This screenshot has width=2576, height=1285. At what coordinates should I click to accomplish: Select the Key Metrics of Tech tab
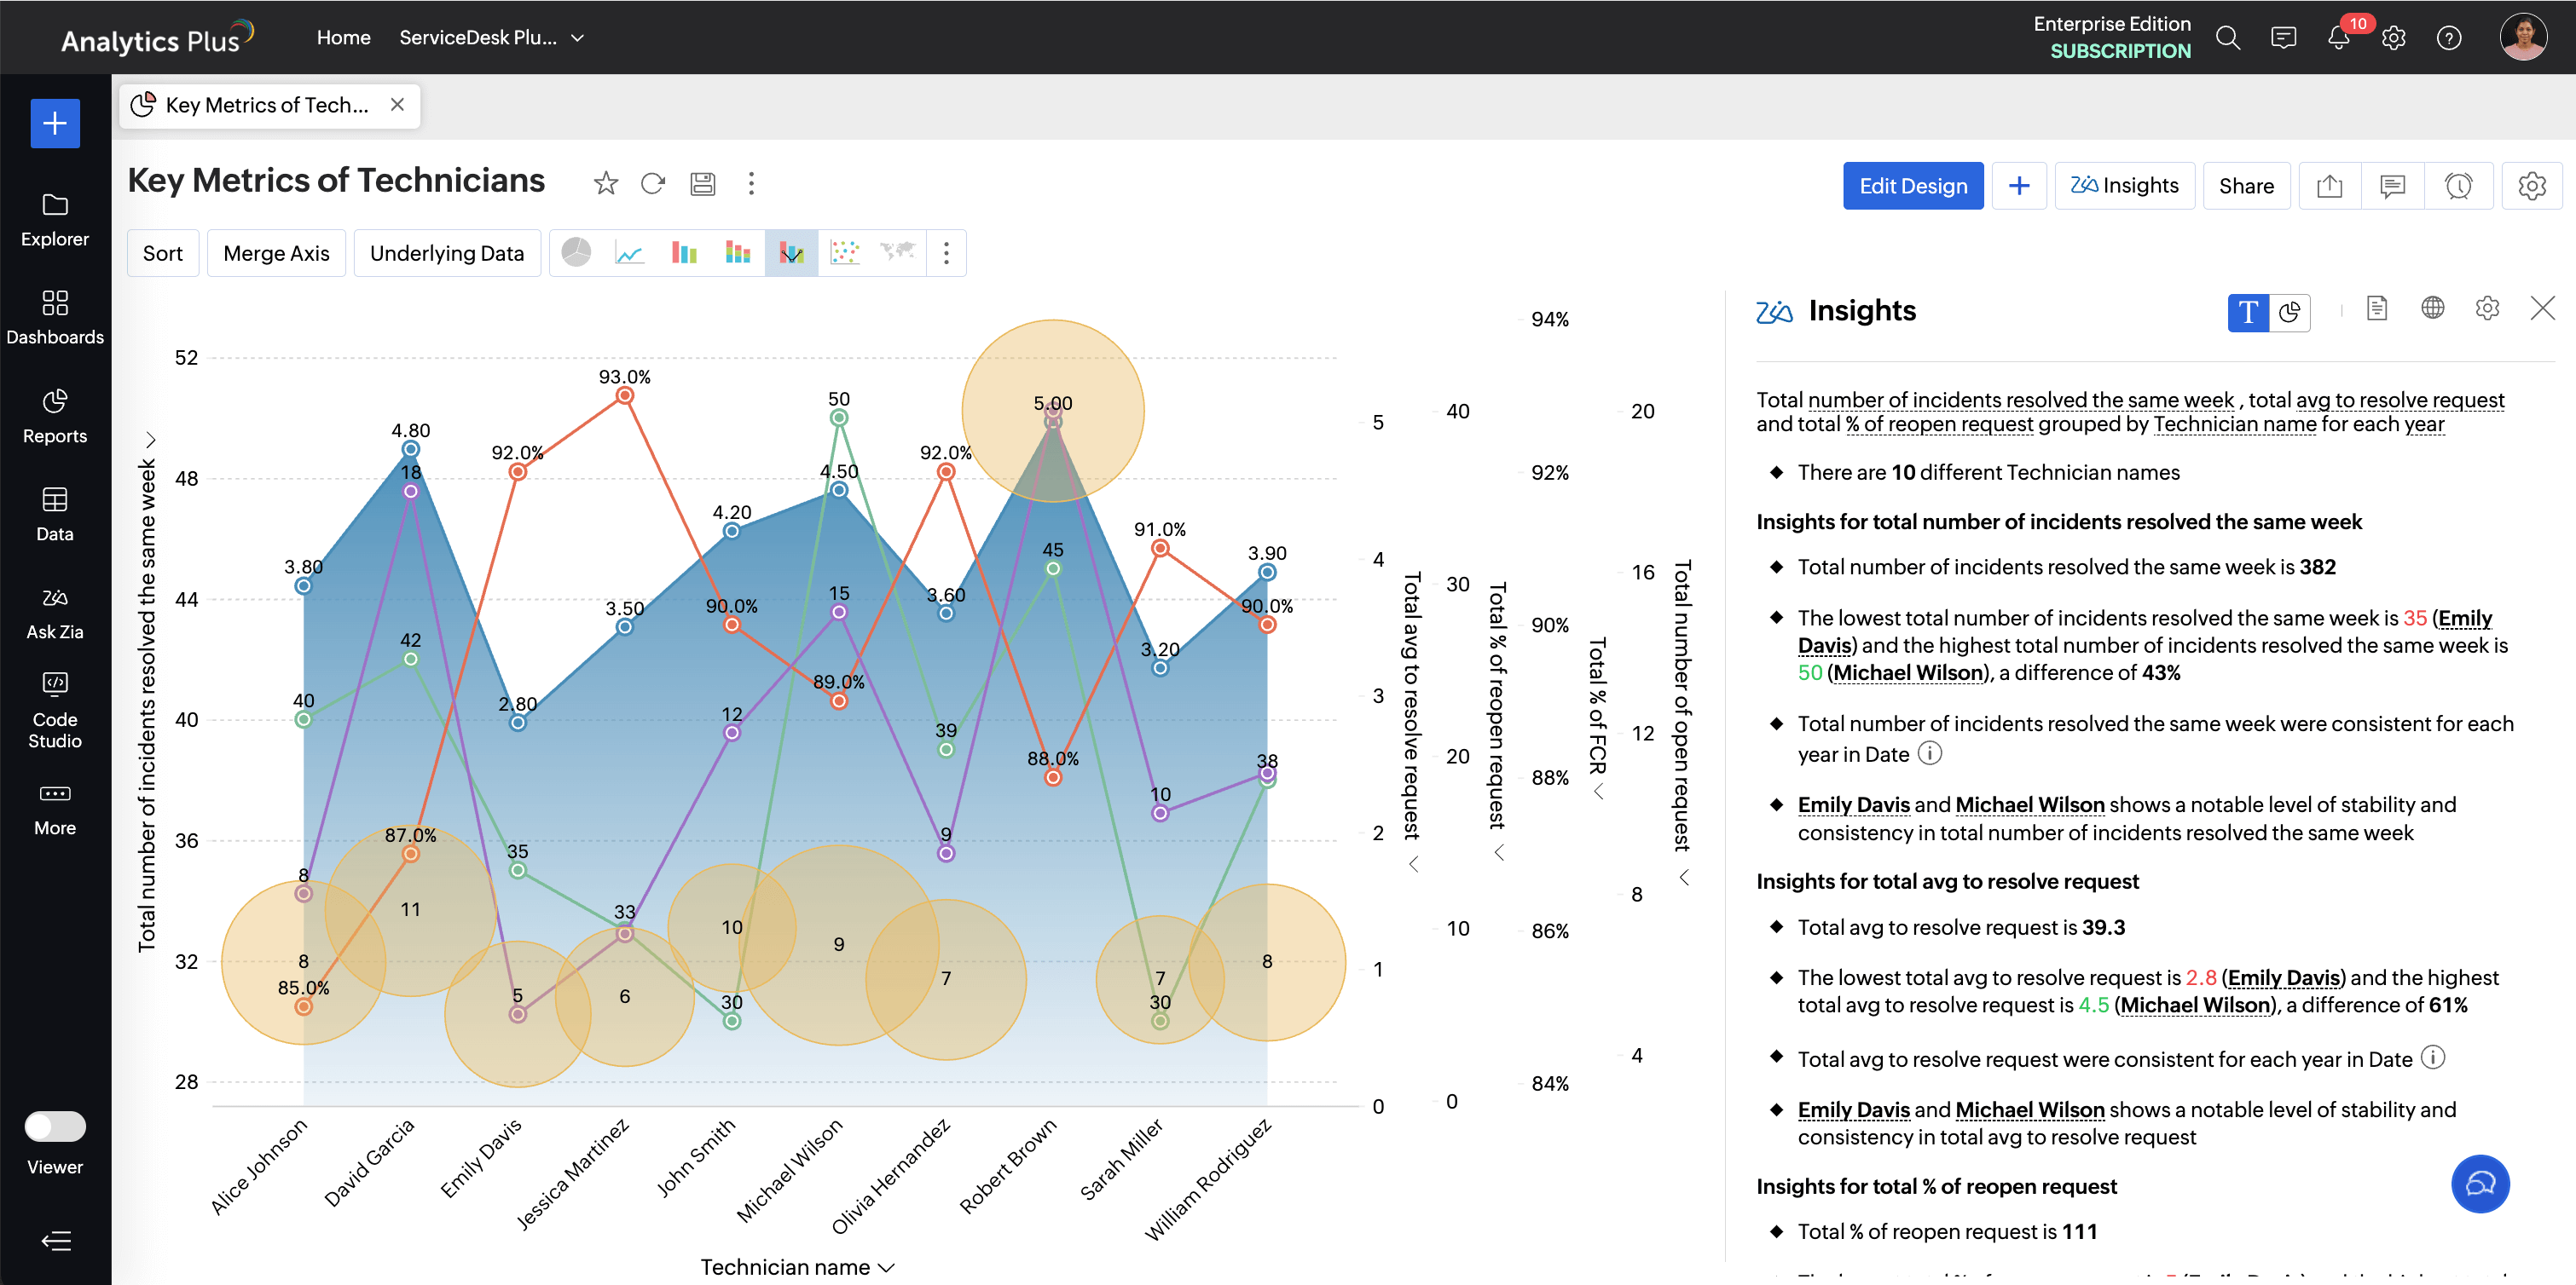[265, 105]
